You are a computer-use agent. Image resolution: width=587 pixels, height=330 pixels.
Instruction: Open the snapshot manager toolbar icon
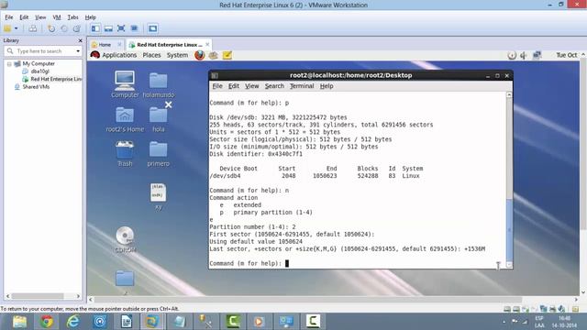click(x=77, y=28)
